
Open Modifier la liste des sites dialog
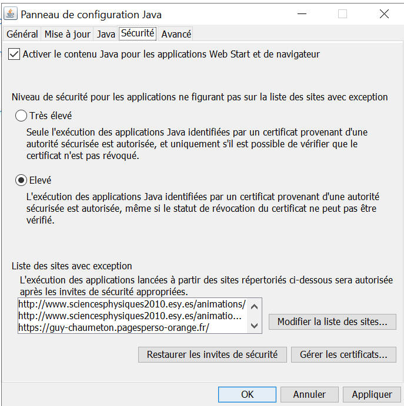(332, 322)
